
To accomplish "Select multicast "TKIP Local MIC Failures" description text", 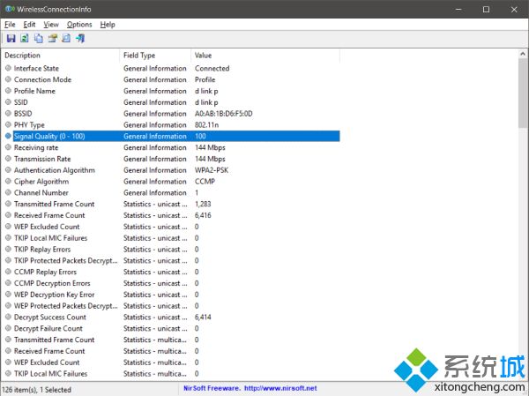I will click(x=50, y=373).
